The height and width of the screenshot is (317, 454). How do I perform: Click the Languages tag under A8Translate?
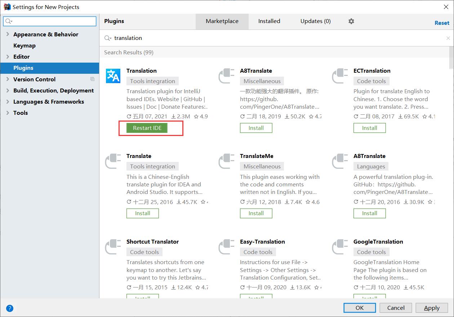coord(371,167)
